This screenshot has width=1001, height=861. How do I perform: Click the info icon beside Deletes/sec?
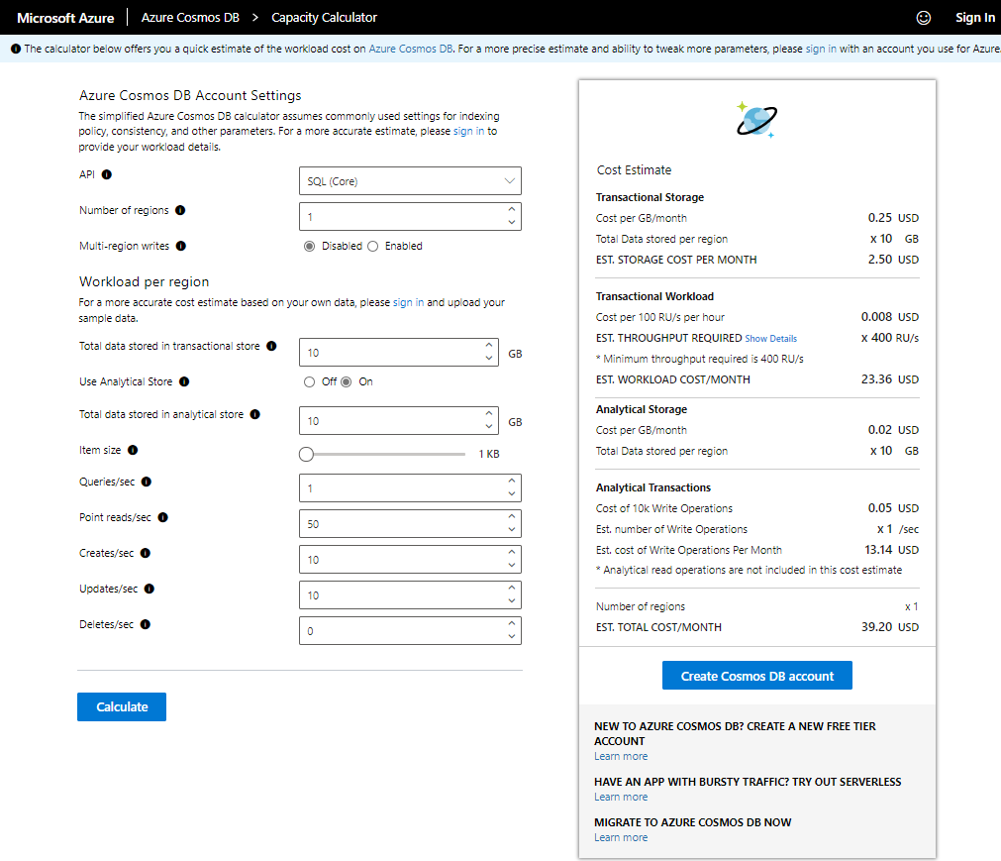coord(145,624)
